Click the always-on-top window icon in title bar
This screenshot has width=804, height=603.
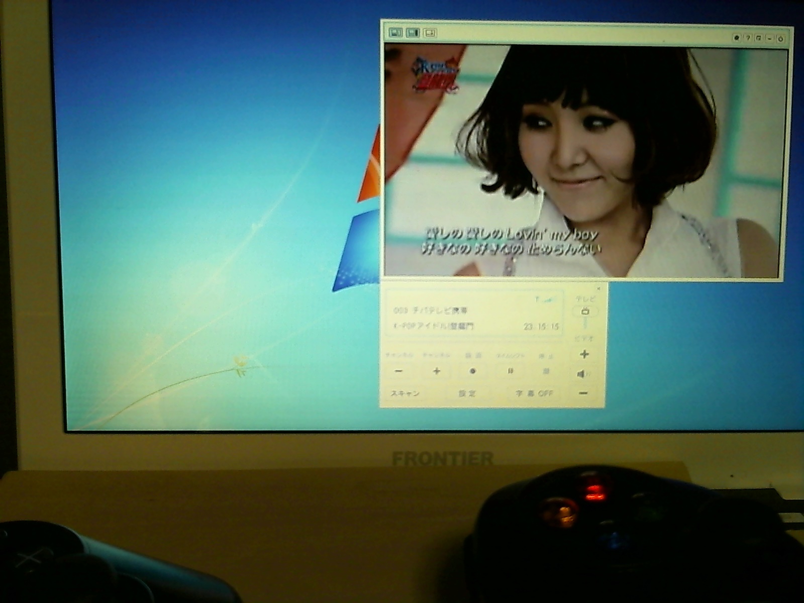click(x=759, y=38)
